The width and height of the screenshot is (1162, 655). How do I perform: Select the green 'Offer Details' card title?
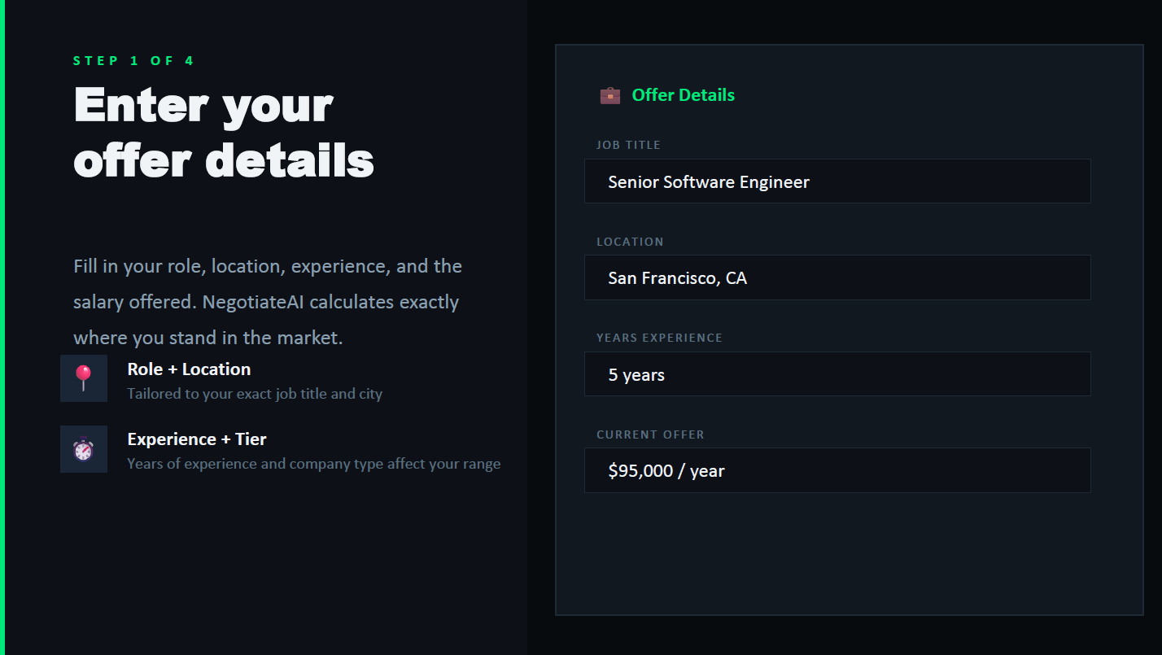point(683,95)
